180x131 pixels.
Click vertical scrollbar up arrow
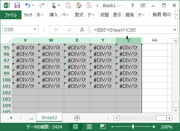(176, 41)
